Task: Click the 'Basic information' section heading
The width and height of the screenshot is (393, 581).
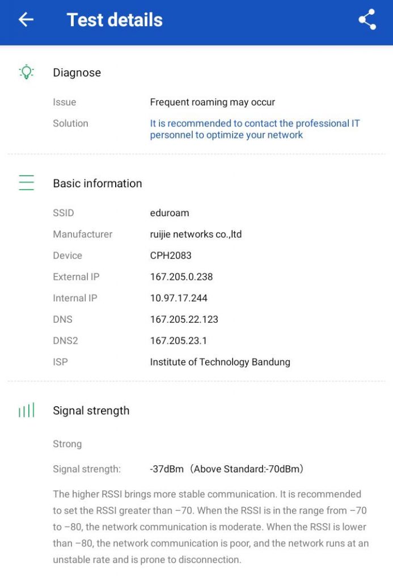Action: pyautogui.click(x=97, y=183)
